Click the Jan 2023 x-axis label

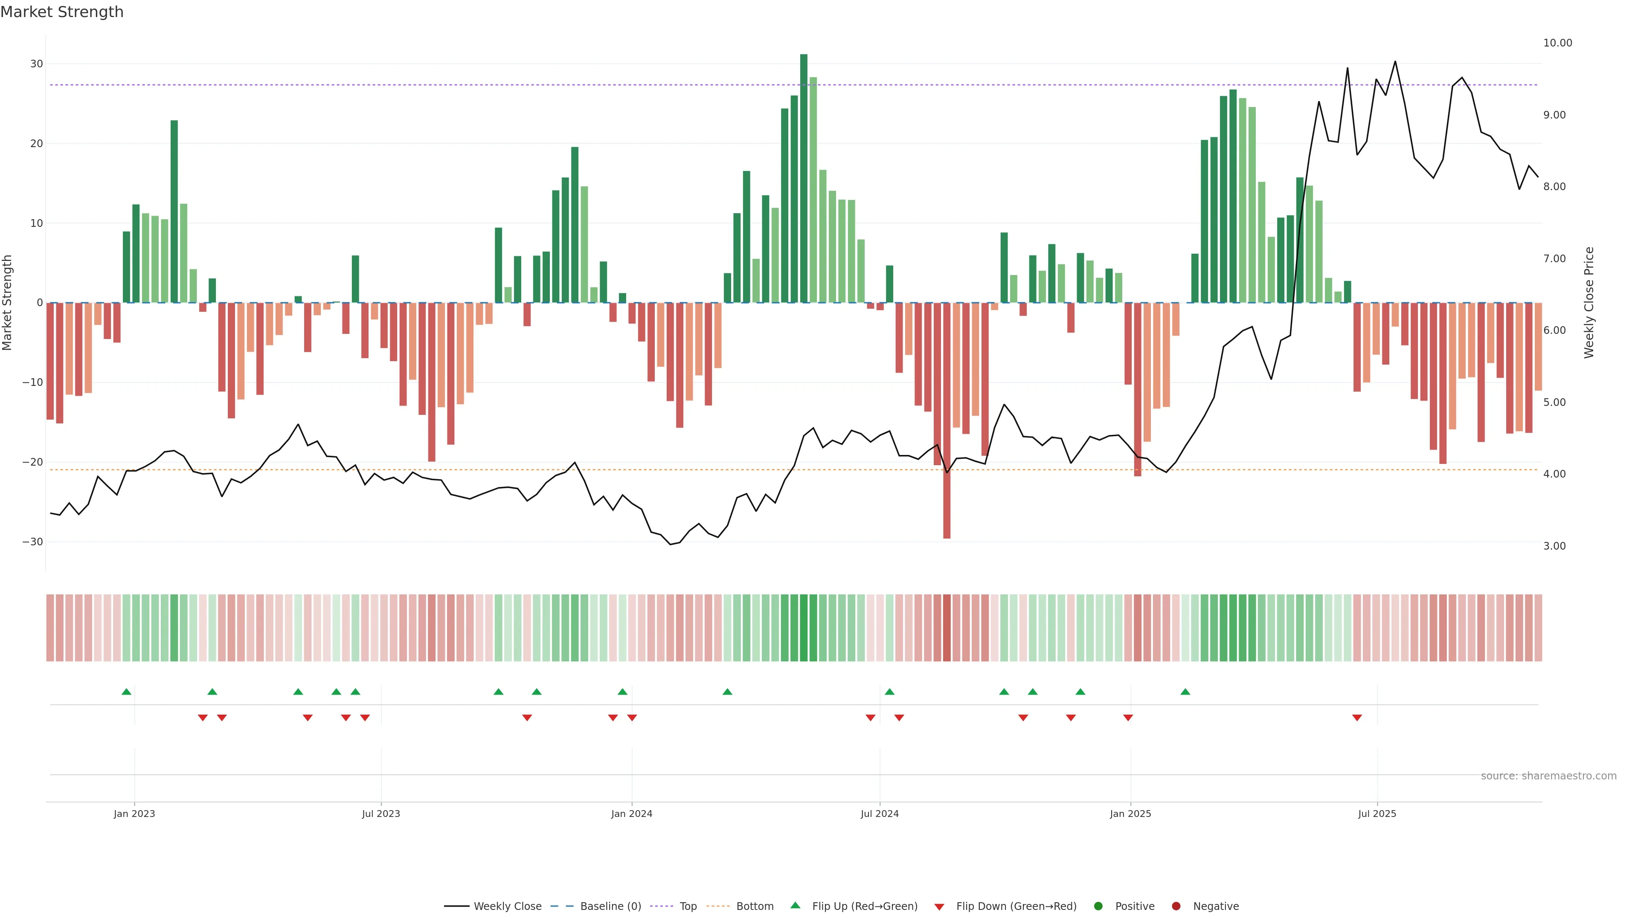134,814
